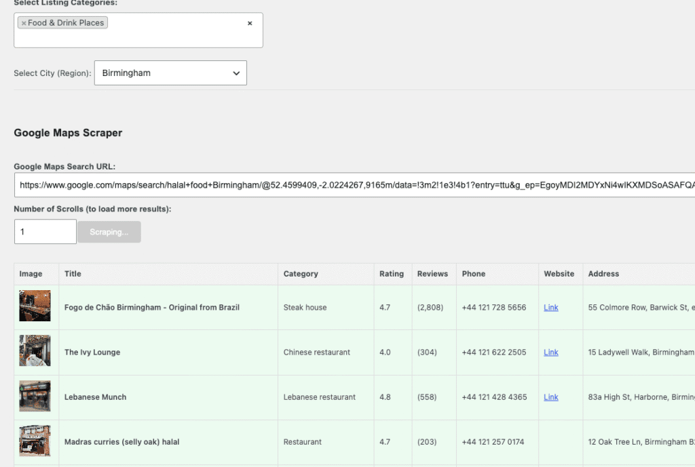Click the Google Maps Scraper heading

click(68, 133)
